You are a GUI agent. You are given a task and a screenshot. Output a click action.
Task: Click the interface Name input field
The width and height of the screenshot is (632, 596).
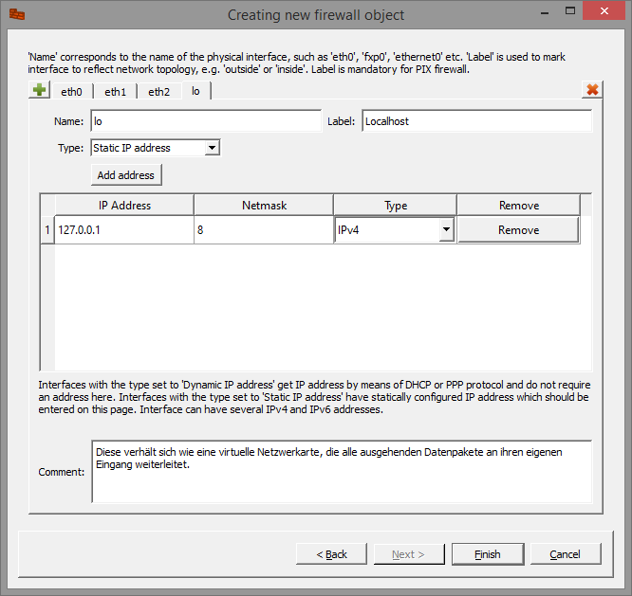point(206,121)
